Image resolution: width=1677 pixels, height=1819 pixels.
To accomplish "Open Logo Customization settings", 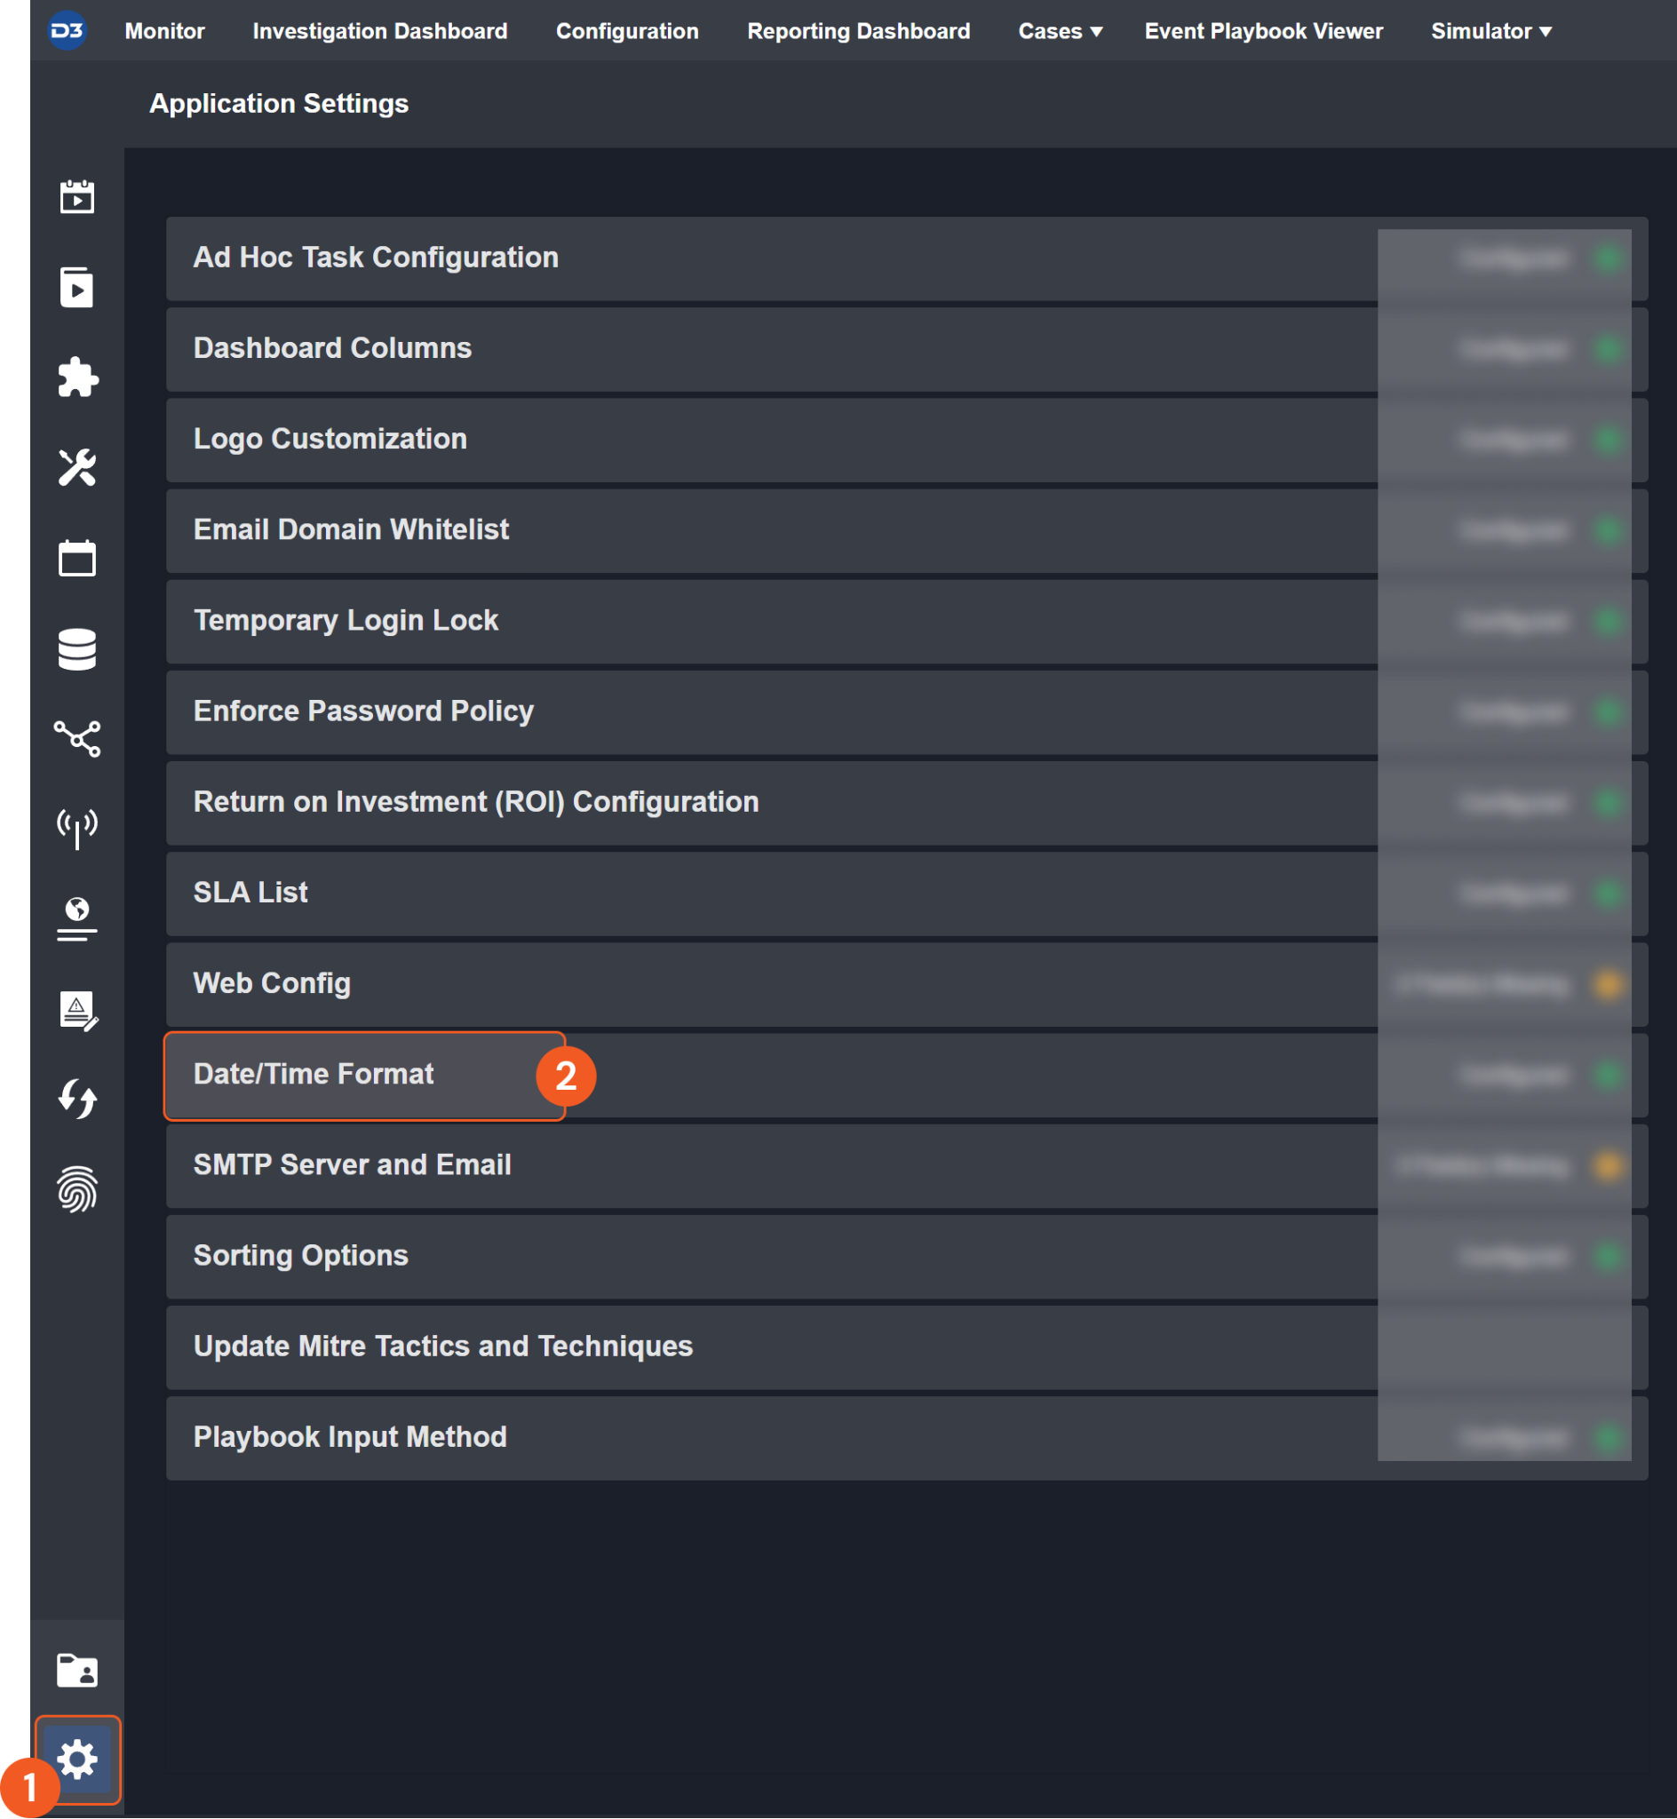I will pyautogui.click(x=330, y=439).
